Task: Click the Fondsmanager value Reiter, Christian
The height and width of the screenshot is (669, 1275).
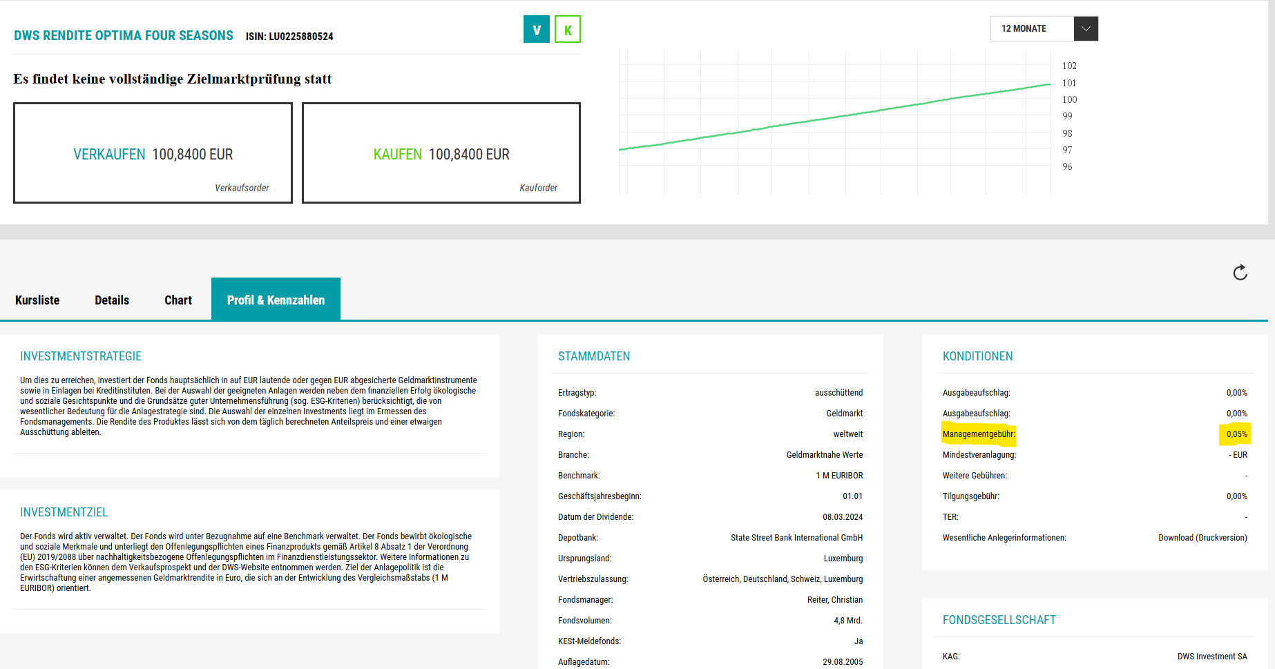Action: [835, 600]
